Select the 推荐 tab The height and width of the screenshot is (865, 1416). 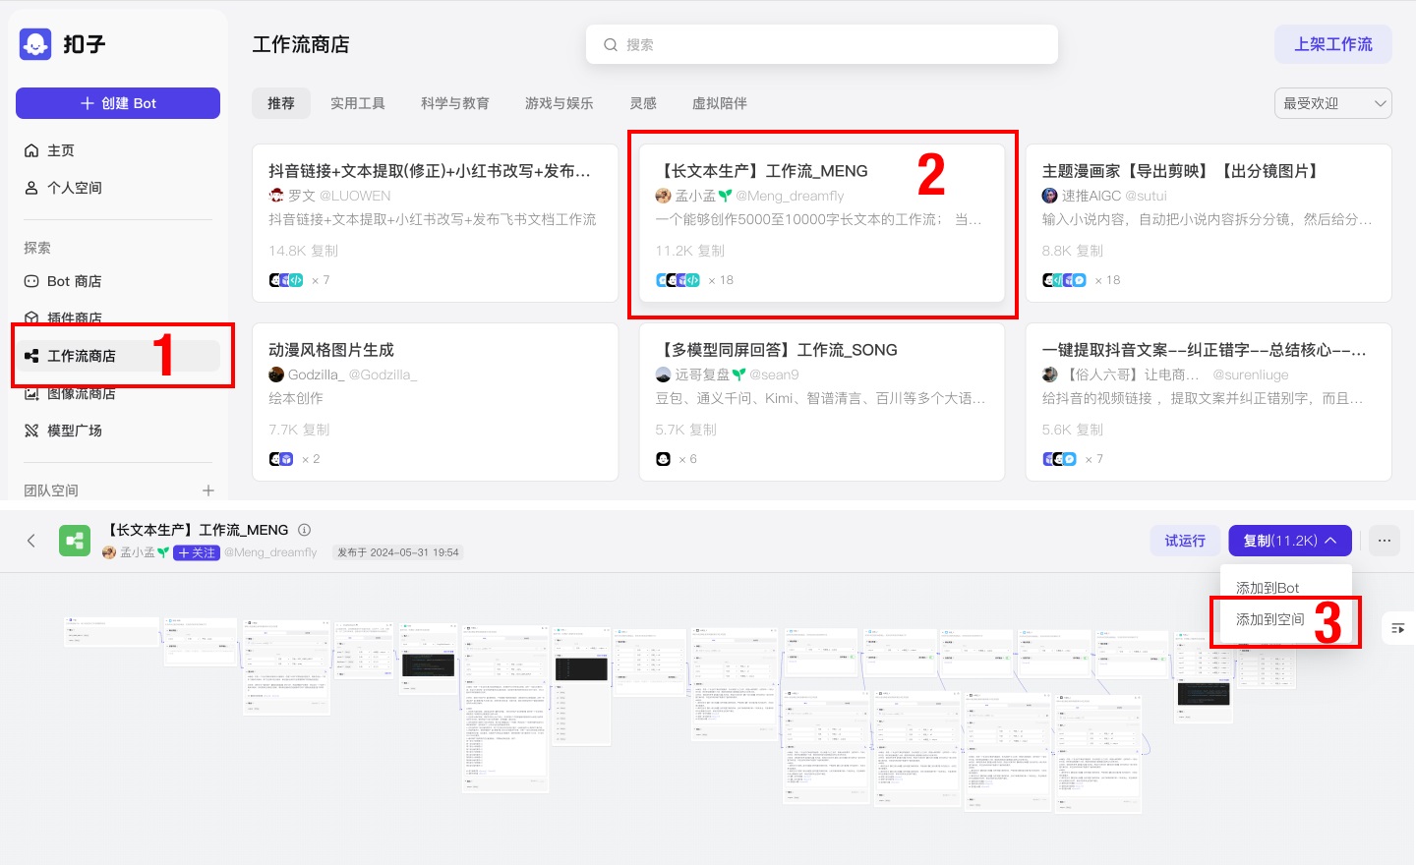281,103
